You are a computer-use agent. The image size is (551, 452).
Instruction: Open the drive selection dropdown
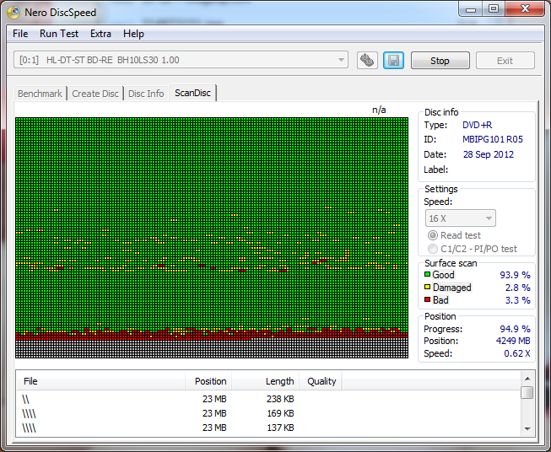(181, 60)
